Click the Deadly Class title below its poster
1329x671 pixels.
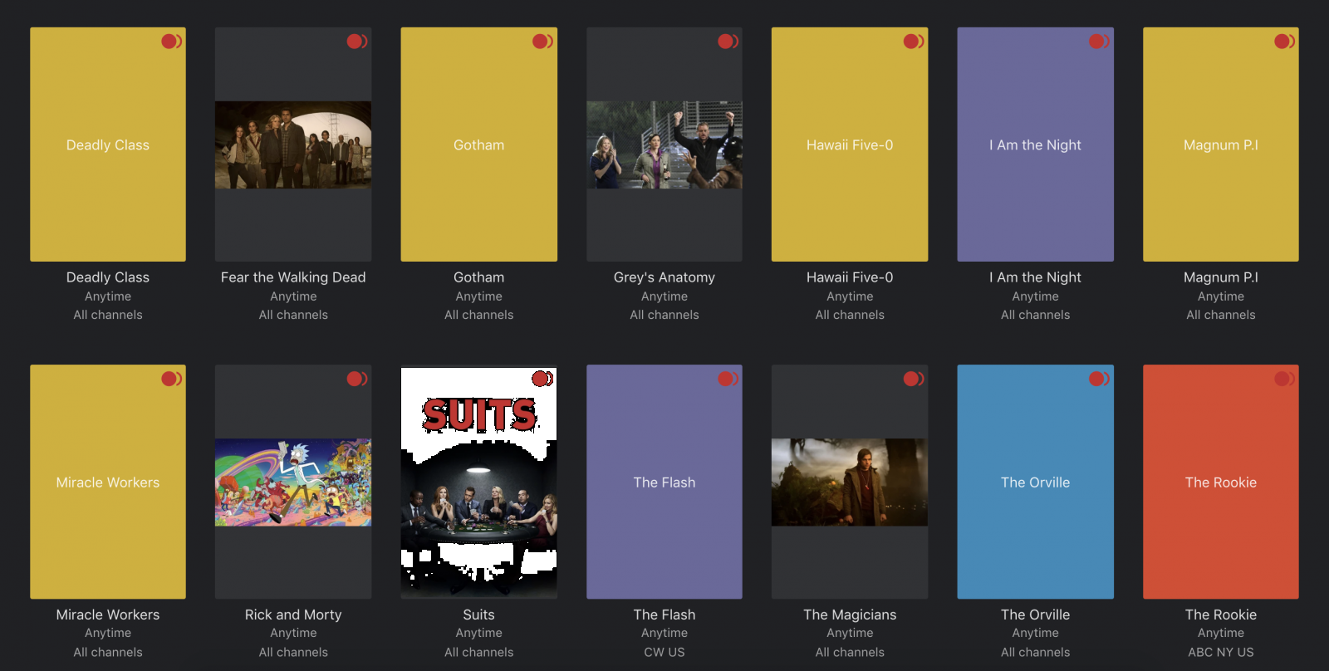[x=108, y=277]
